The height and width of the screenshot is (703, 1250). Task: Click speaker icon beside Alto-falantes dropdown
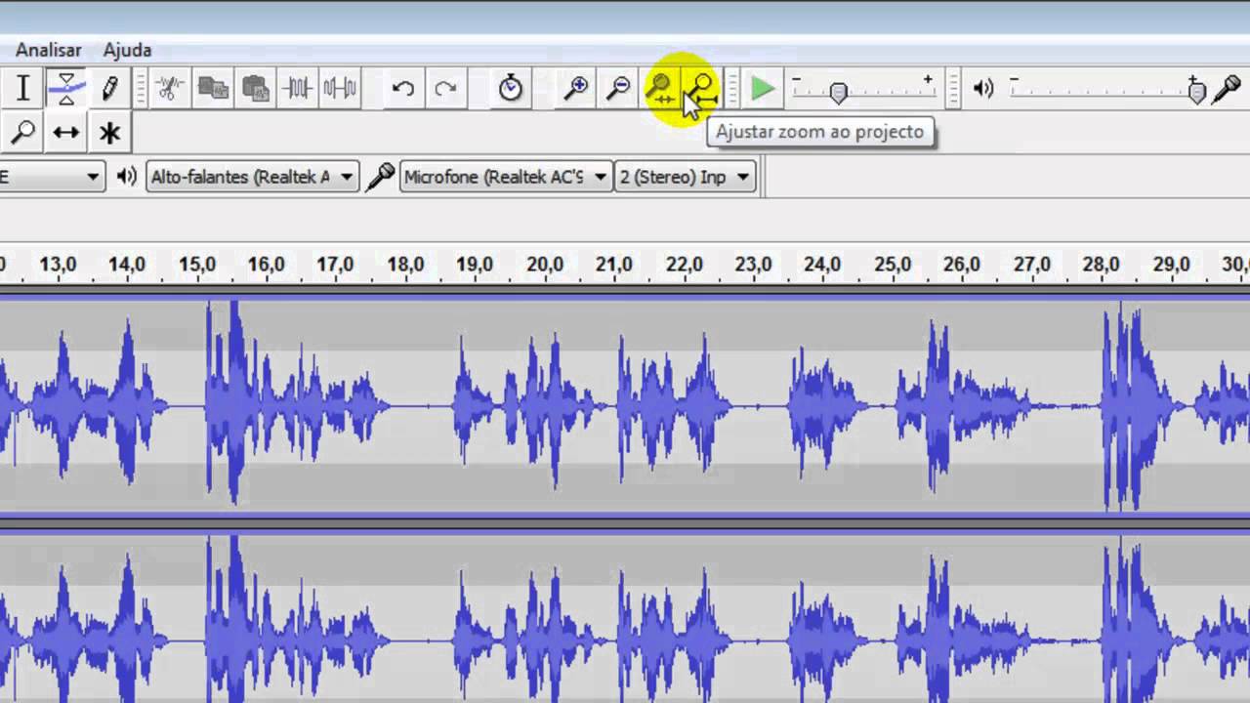coord(126,177)
